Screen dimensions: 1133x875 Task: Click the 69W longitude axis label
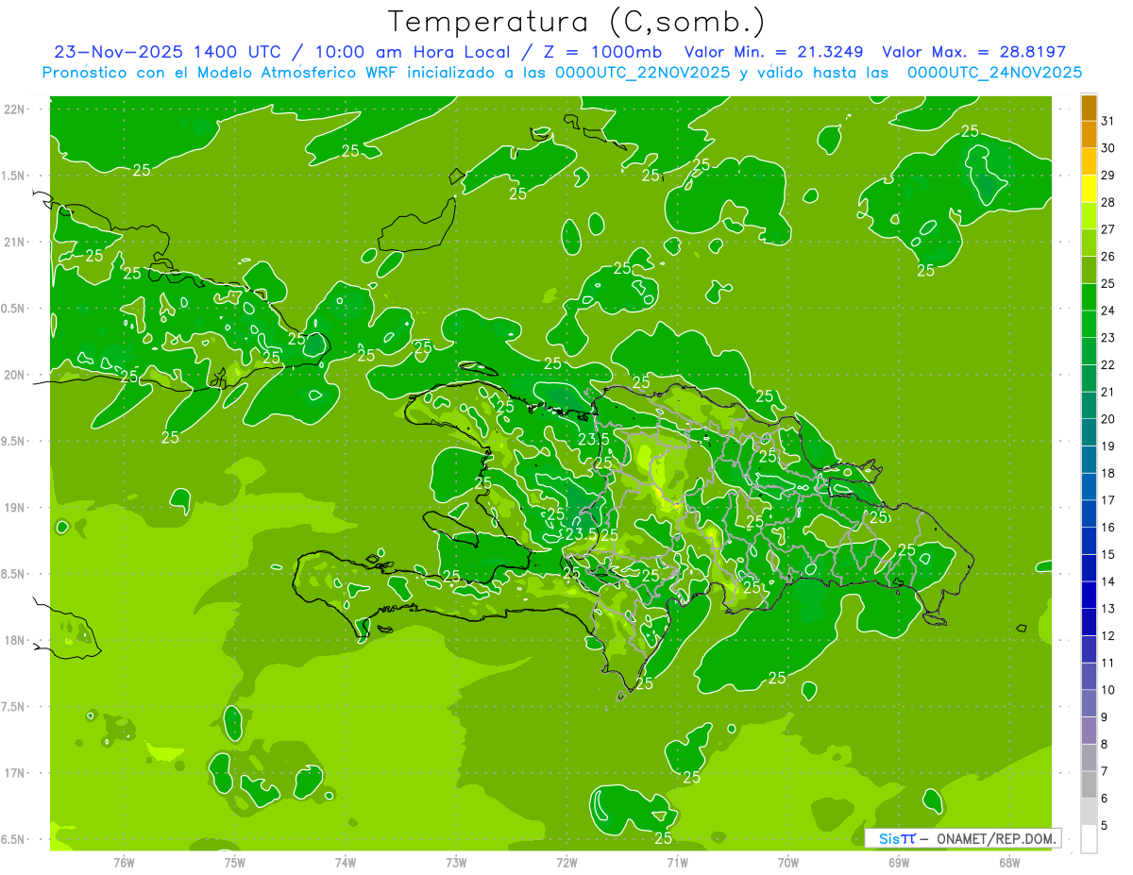(899, 862)
